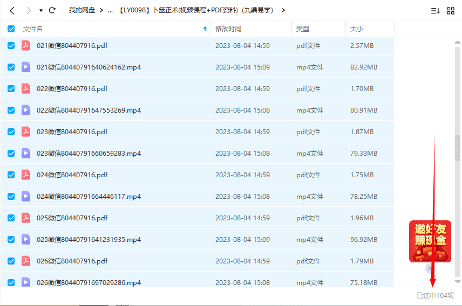Image resolution: width=462 pixels, height=306 pixels.
Task: Click PDF icon of 021微信804407916.pdf
Action: pyautogui.click(x=26, y=46)
